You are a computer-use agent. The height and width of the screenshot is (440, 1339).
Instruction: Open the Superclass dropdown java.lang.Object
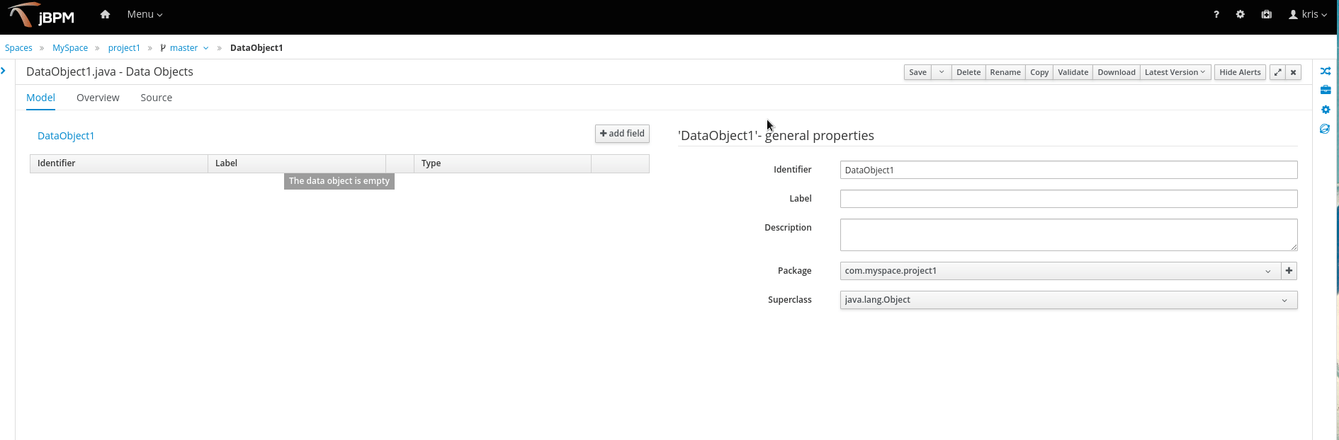tap(1068, 300)
